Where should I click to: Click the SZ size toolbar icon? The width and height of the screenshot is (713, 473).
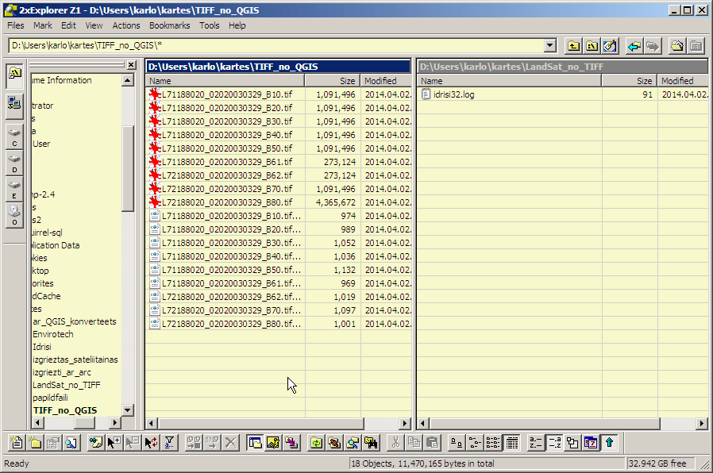(x=591, y=443)
